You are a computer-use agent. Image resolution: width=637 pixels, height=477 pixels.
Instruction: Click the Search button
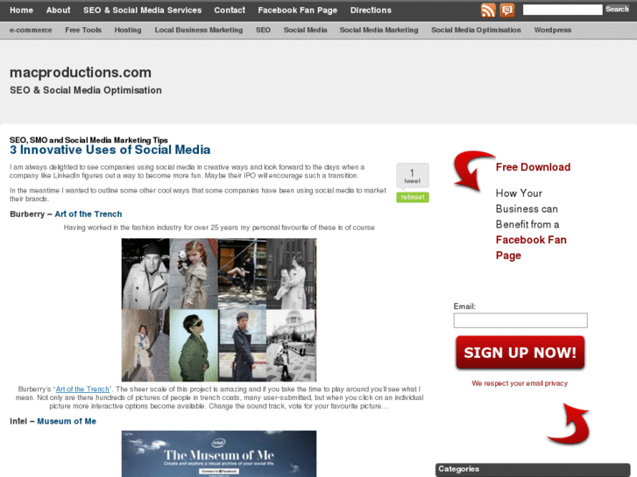pyautogui.click(x=617, y=10)
